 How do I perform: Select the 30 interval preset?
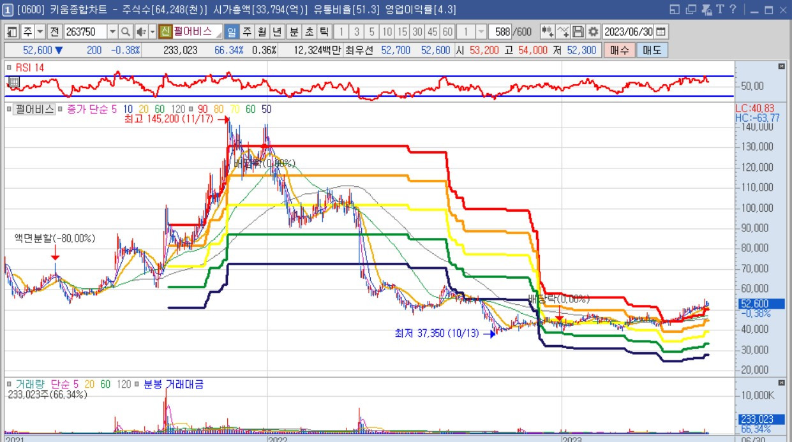coord(417,32)
